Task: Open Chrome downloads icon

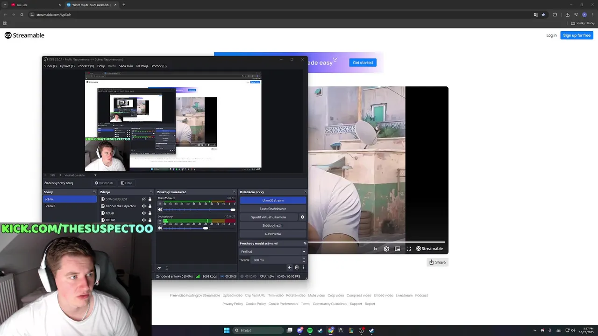Action: coord(568,14)
